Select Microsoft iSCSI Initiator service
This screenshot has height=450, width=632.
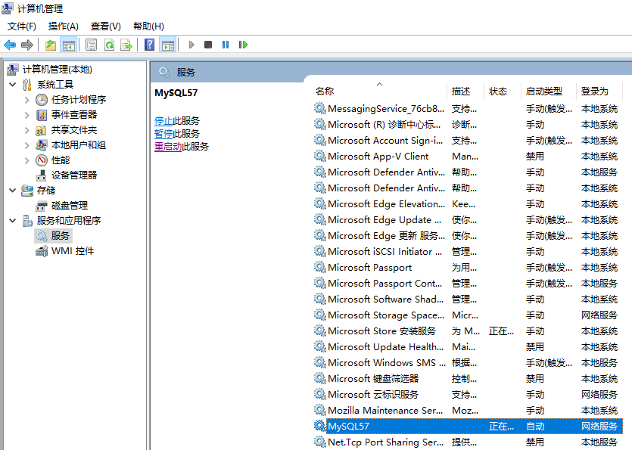pyautogui.click(x=468, y=252)
